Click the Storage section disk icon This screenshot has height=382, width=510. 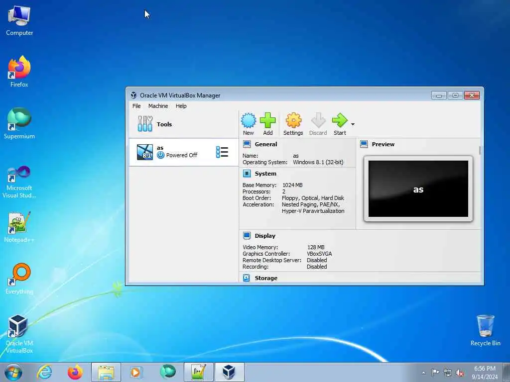247,278
